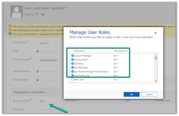The image size is (179, 116).
Task: Sort roles by Business Unit column header
Action: [121, 51]
